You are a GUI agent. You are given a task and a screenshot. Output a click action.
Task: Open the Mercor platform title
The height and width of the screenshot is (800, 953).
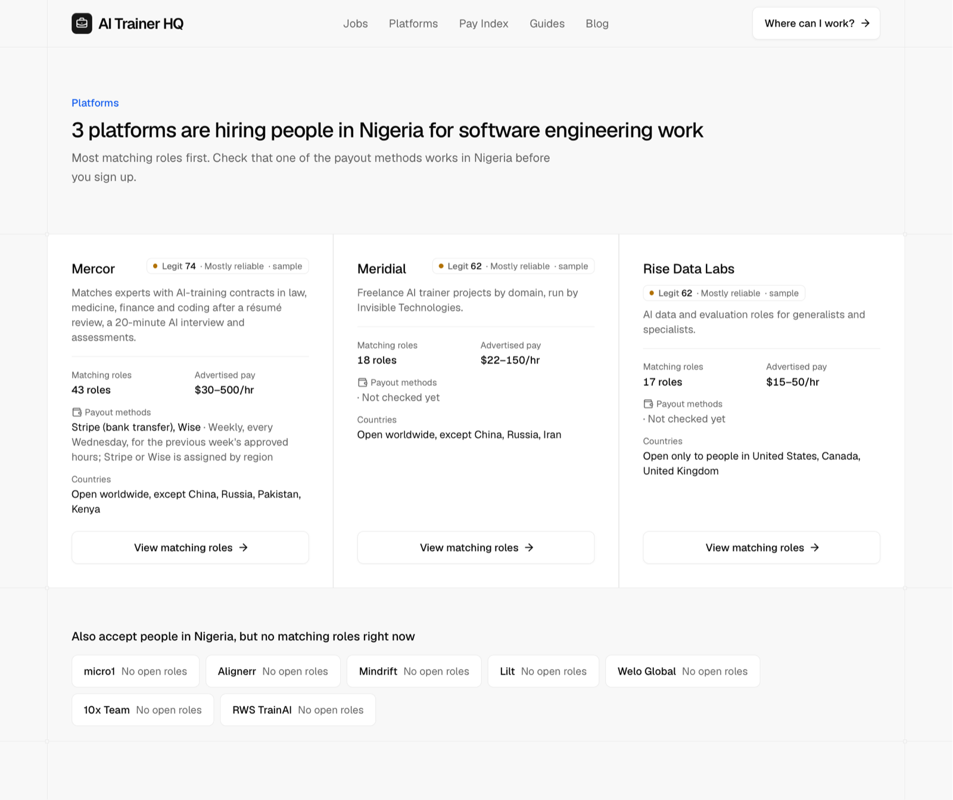pos(93,269)
